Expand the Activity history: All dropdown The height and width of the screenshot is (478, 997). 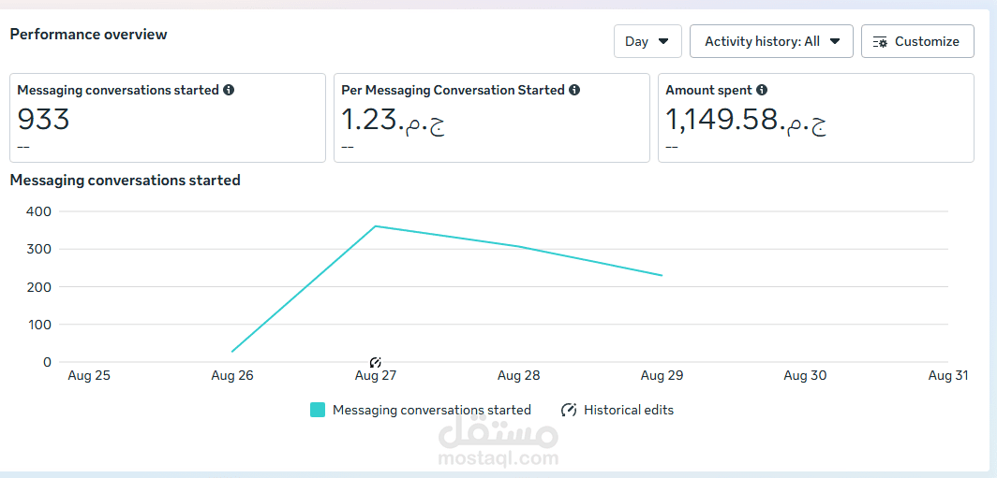pyautogui.click(x=771, y=41)
